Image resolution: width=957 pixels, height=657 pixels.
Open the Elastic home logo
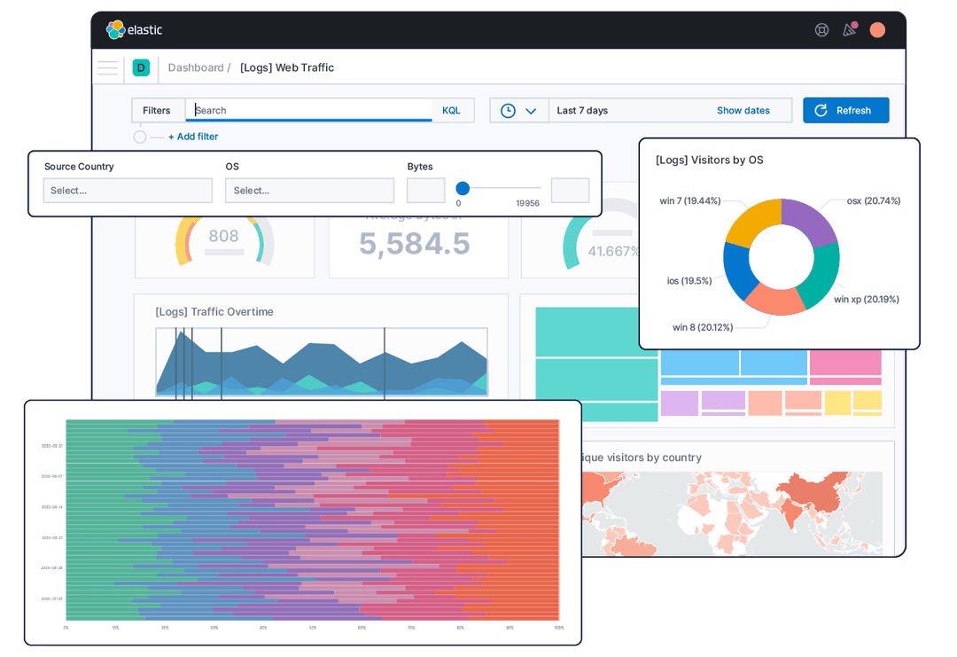(134, 29)
